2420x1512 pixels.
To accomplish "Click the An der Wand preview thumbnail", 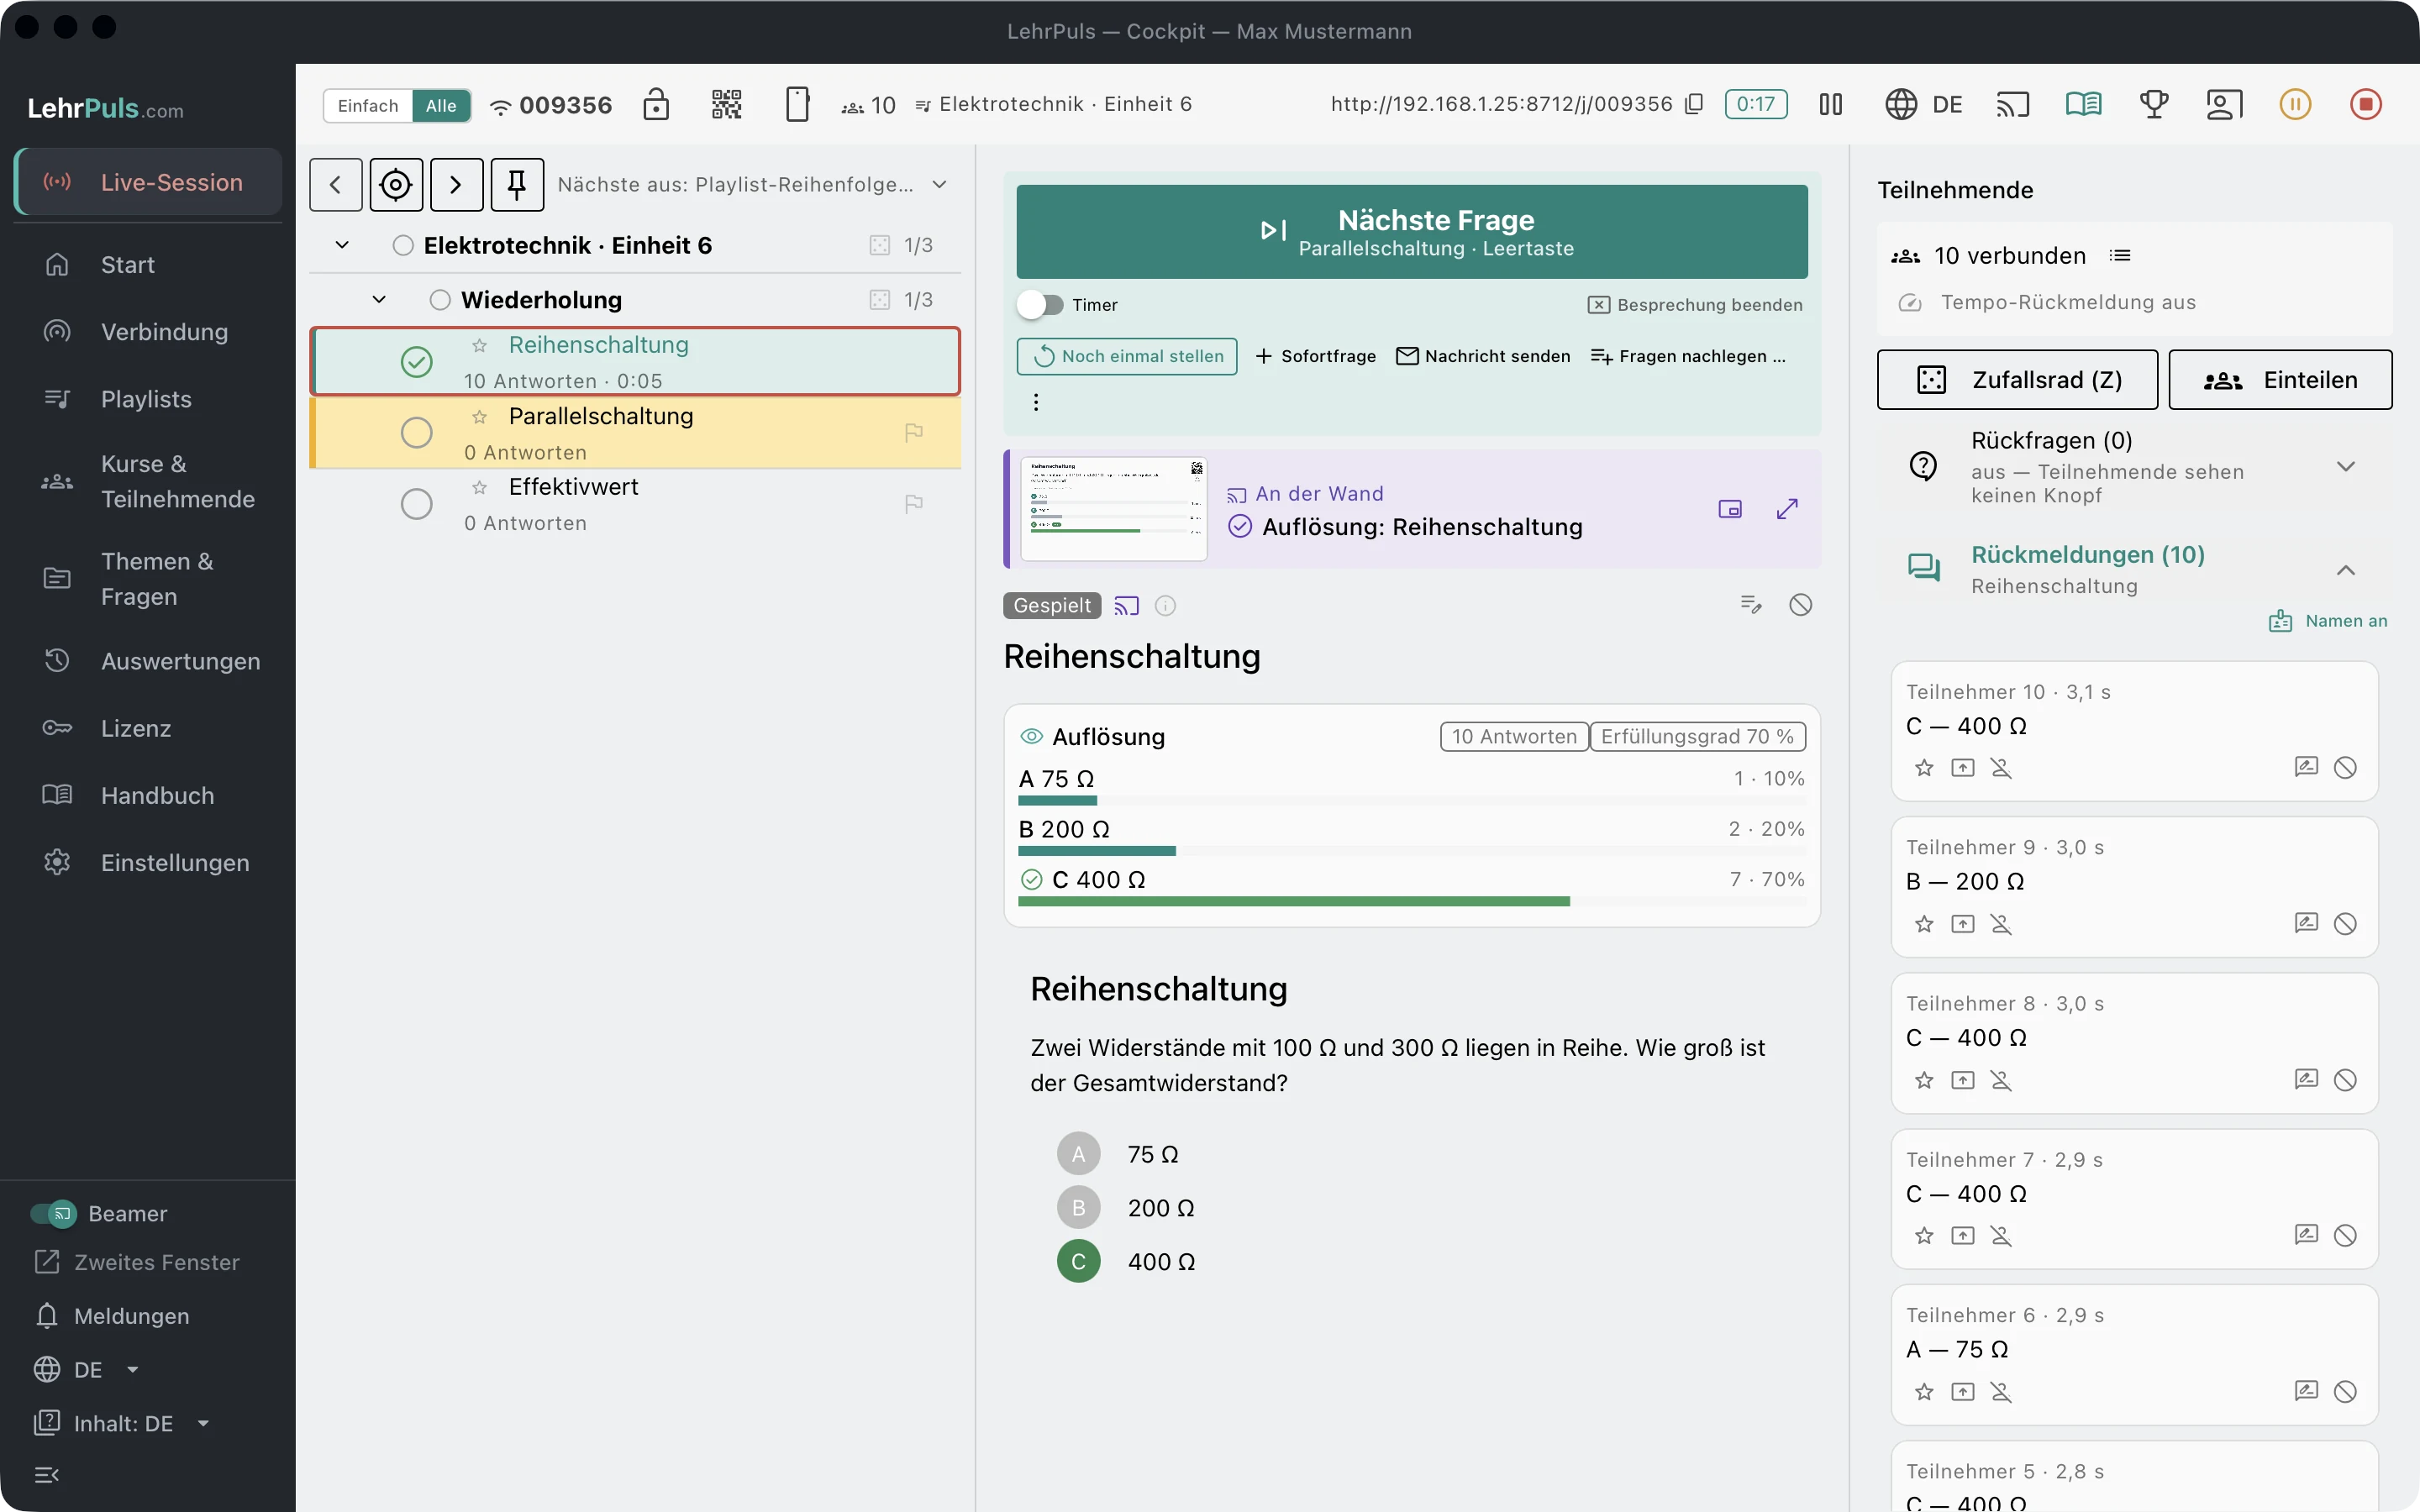I will [x=1114, y=509].
